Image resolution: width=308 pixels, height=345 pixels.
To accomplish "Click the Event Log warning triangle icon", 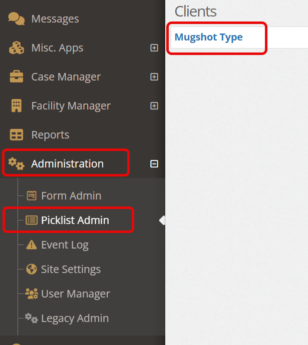I will point(32,244).
